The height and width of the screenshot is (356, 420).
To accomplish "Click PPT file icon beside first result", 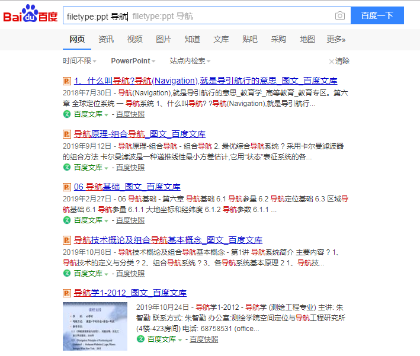I will [67, 81].
